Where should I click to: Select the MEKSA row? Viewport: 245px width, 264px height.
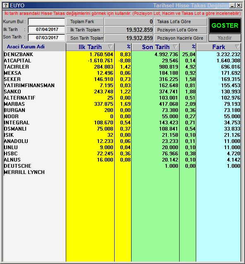pos(122,73)
